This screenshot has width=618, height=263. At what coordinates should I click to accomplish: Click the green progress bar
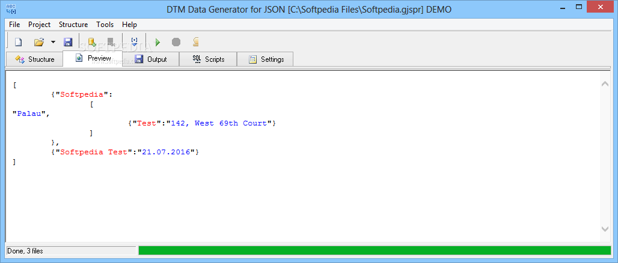(375, 251)
